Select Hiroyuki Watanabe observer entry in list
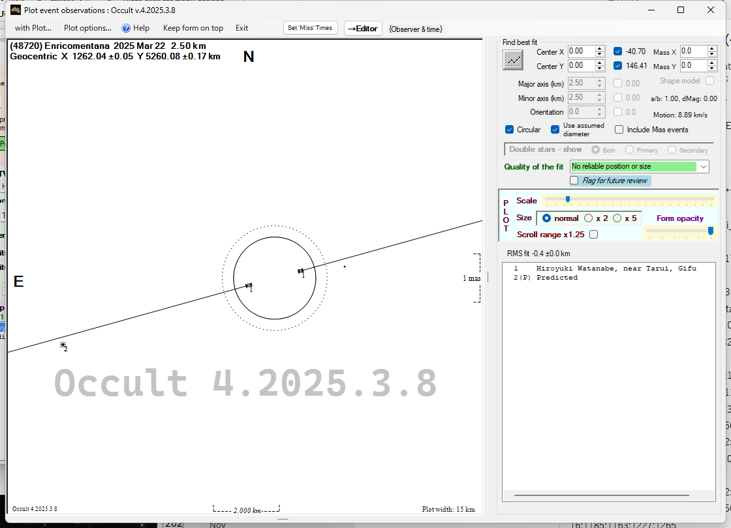The width and height of the screenshot is (731, 528). tap(615, 269)
